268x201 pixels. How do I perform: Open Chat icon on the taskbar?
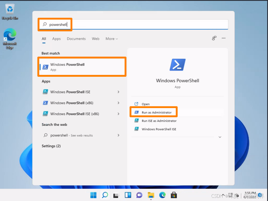pos(139,195)
